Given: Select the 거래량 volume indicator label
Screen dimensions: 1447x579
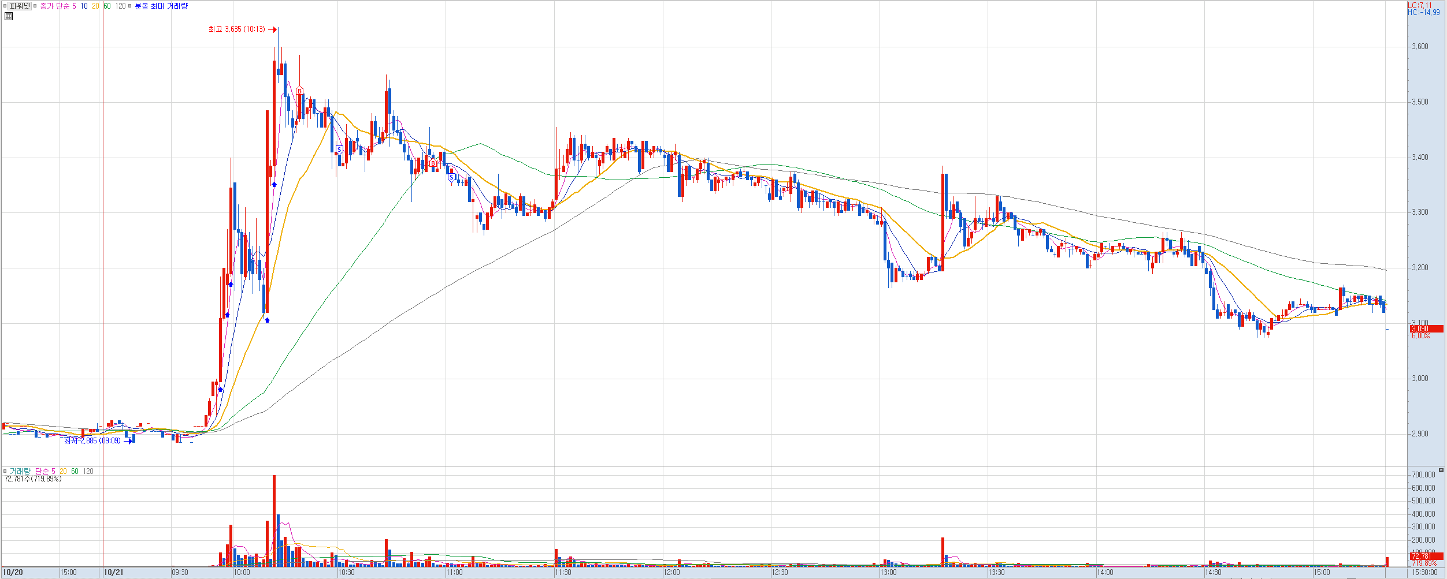Looking at the screenshot, I should tap(20, 471).
